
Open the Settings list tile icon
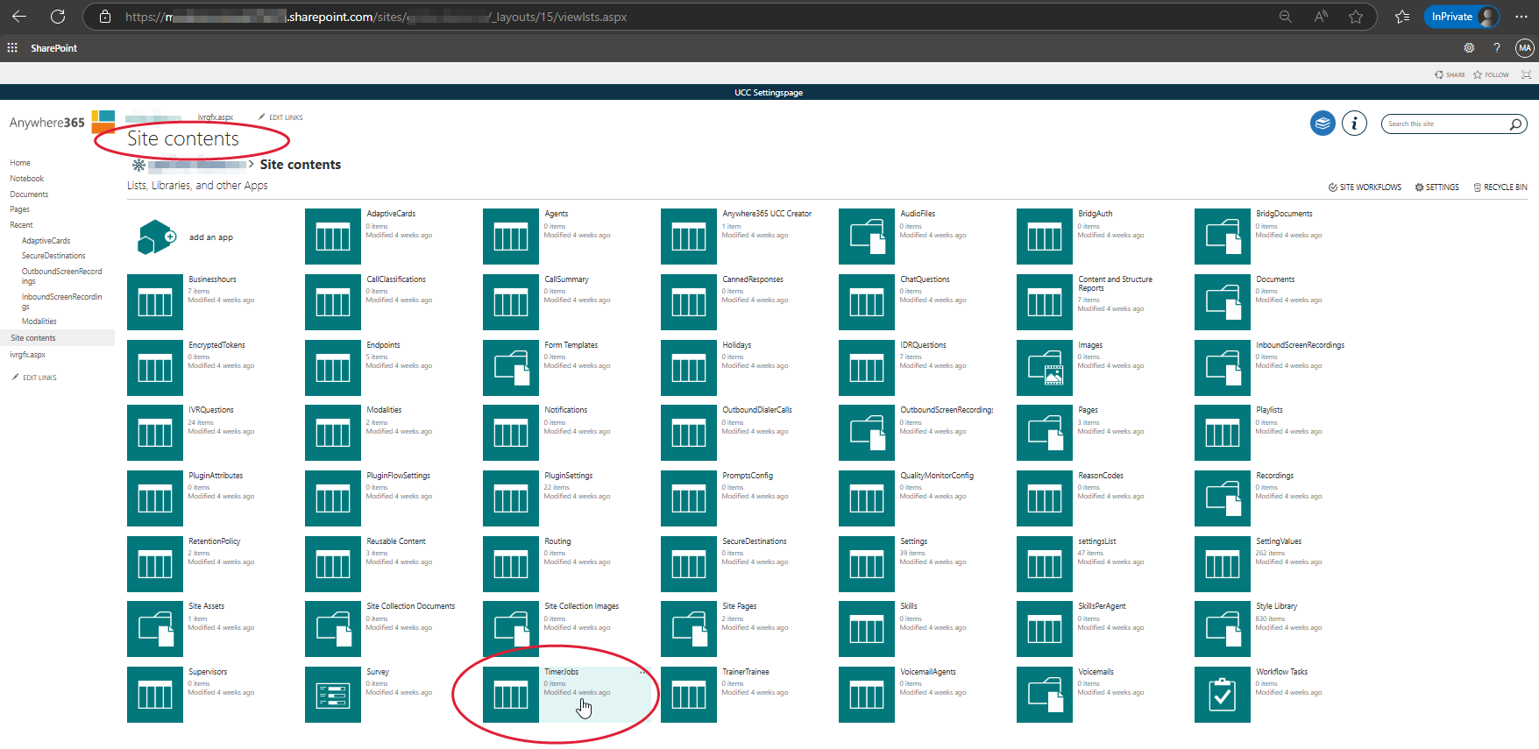[867, 564]
